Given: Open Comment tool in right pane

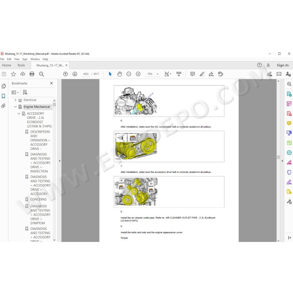Looking at the screenshot, I should [x=289, y=123].
